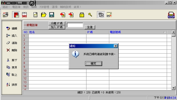
Task: Click the yellow padlock PIN lock icon
Action: point(82,15)
